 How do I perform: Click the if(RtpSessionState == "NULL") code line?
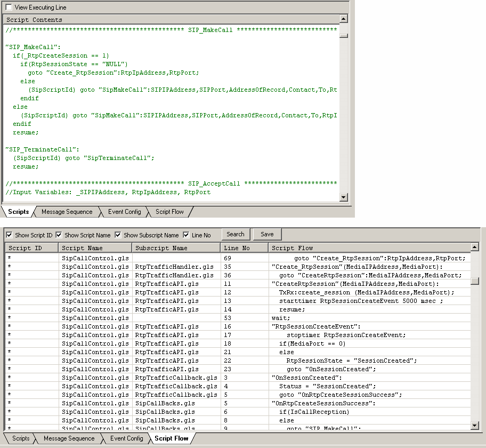(74, 64)
